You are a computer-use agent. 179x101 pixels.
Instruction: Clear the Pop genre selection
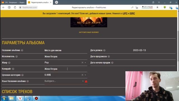click(82, 63)
